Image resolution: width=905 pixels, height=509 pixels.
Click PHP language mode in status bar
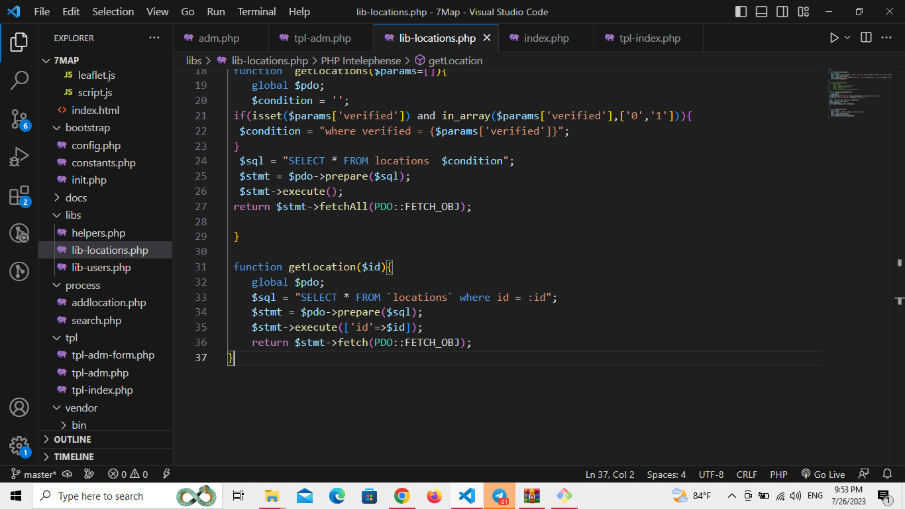pyautogui.click(x=778, y=474)
